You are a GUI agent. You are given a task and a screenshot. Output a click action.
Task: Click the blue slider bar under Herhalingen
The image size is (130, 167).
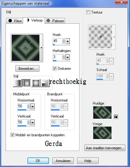(x=61, y=61)
